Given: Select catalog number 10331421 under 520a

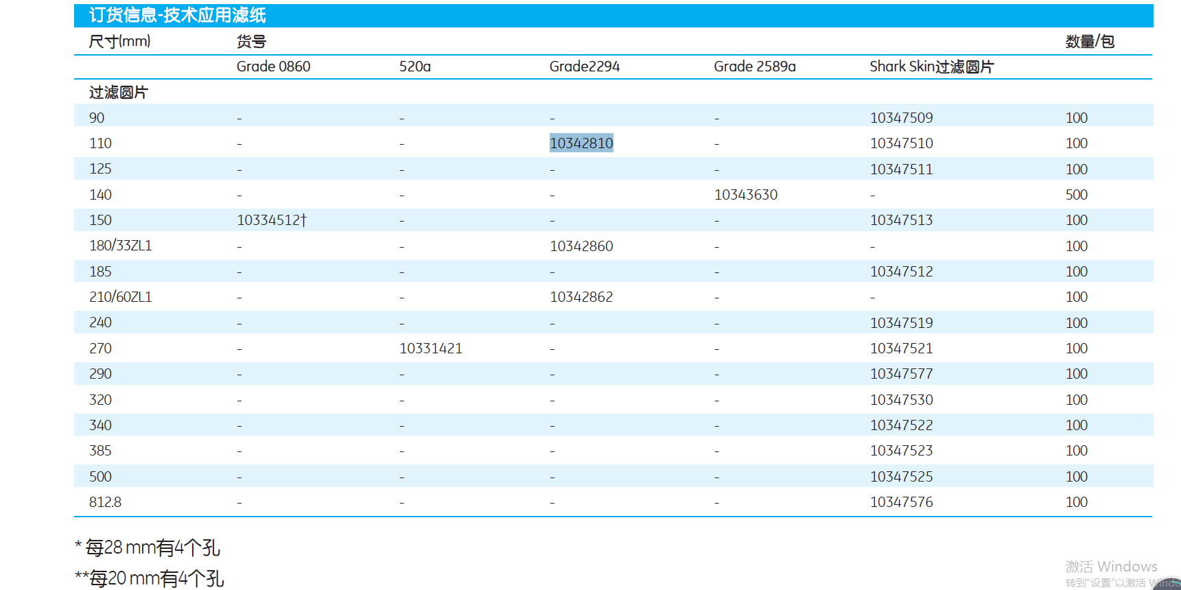Looking at the screenshot, I should (431, 349).
